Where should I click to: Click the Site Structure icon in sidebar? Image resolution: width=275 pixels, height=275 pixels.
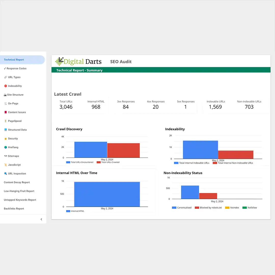[5, 95]
